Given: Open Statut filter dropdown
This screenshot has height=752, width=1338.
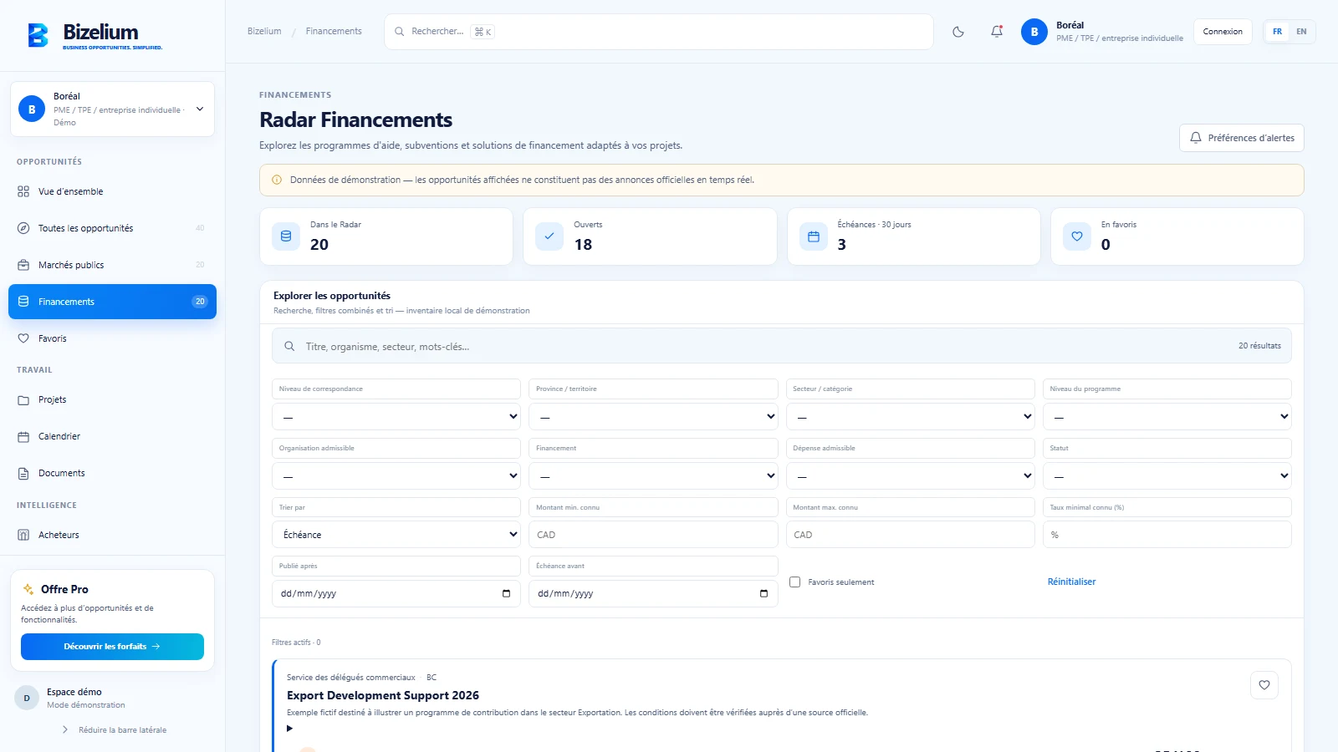Looking at the screenshot, I should coord(1167,475).
